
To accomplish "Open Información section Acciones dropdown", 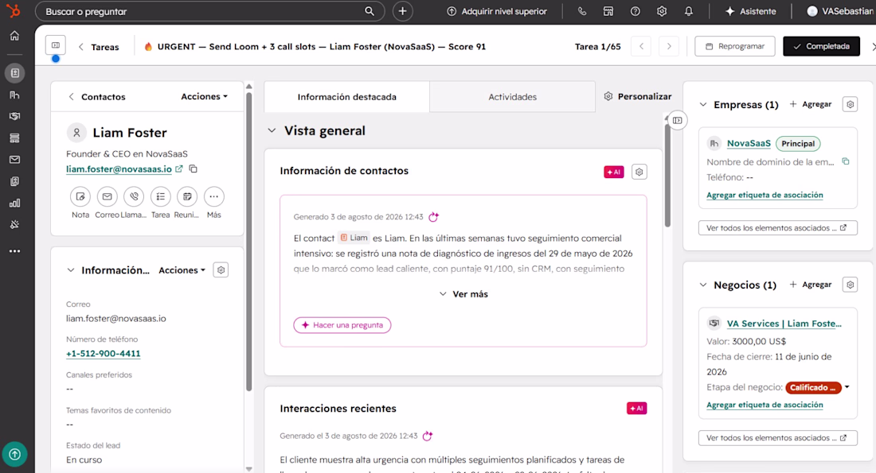I will [182, 270].
